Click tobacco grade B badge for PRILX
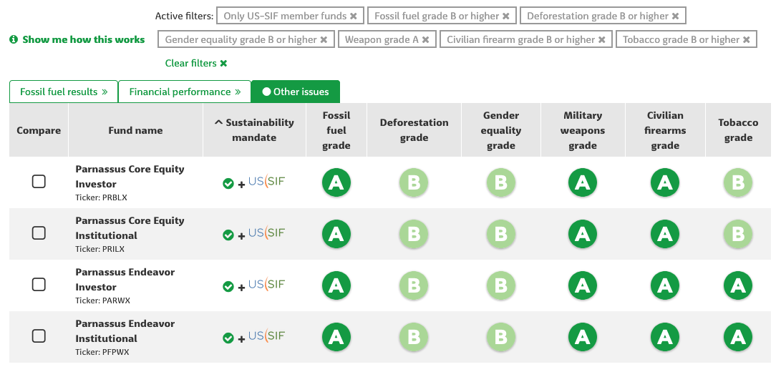781x367 pixels. point(737,234)
